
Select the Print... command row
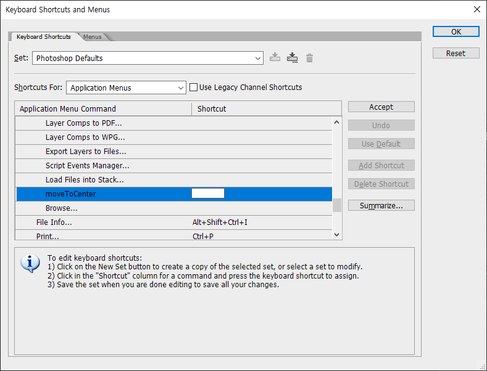(x=173, y=235)
